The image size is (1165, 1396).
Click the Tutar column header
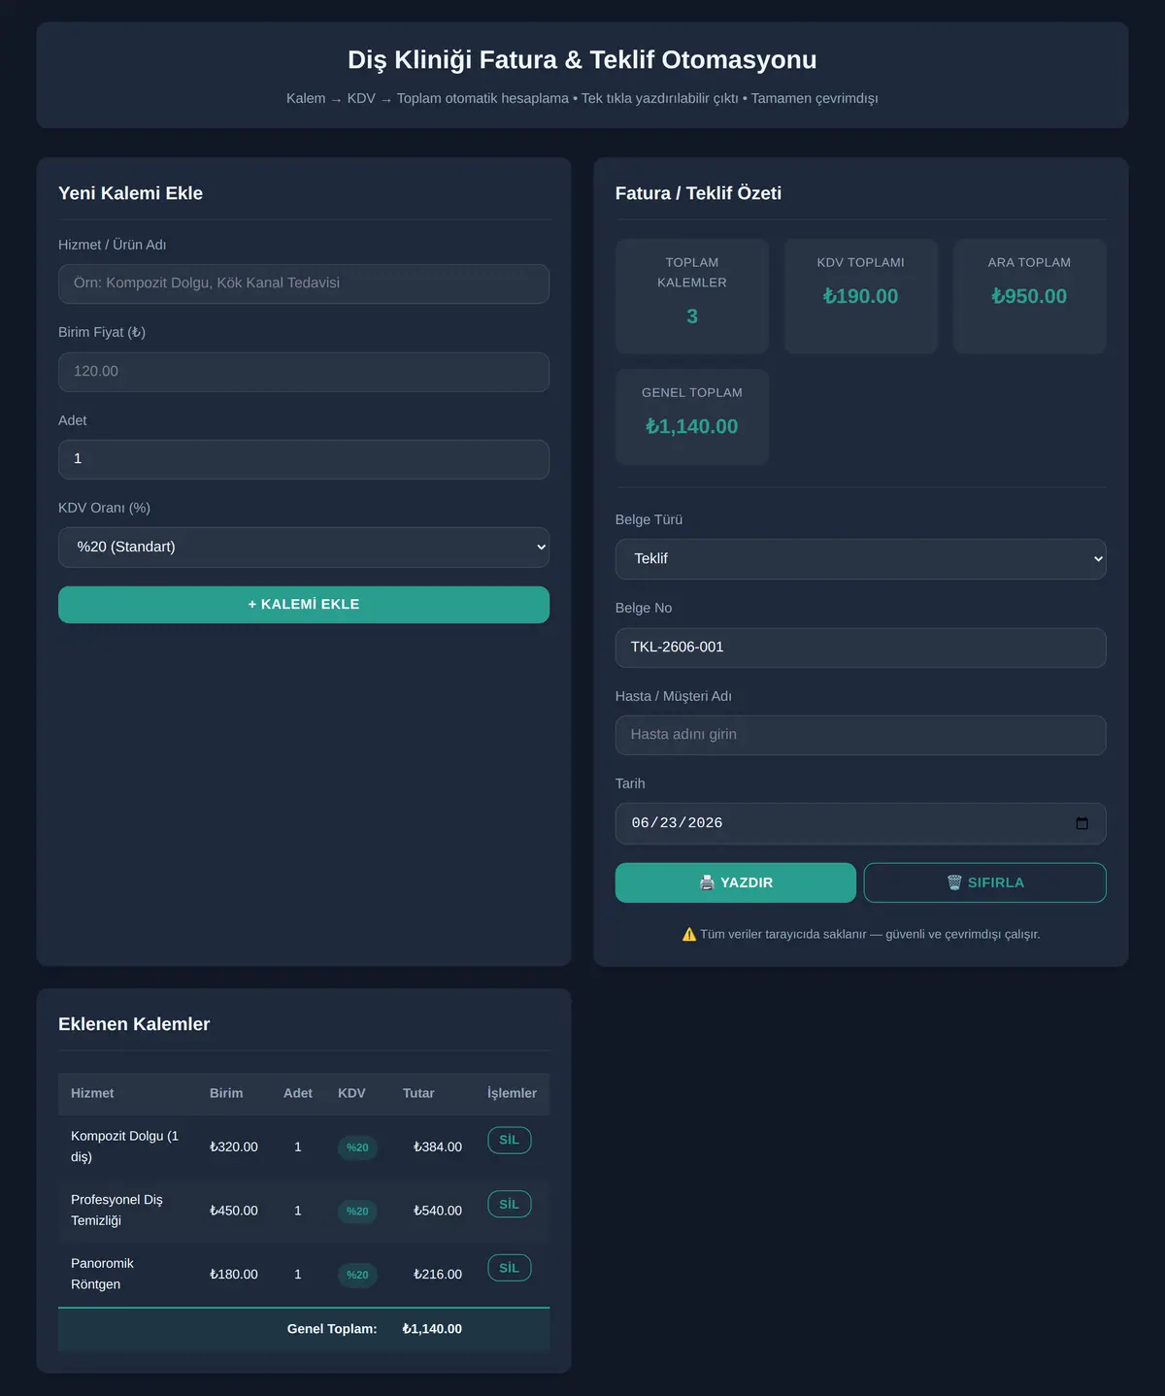click(x=418, y=1093)
